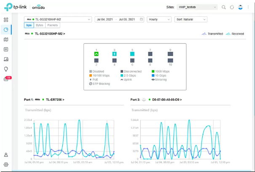Click the refresh icon in top header
Image resolution: width=255 pixels, height=172 pixels.
[232, 7]
